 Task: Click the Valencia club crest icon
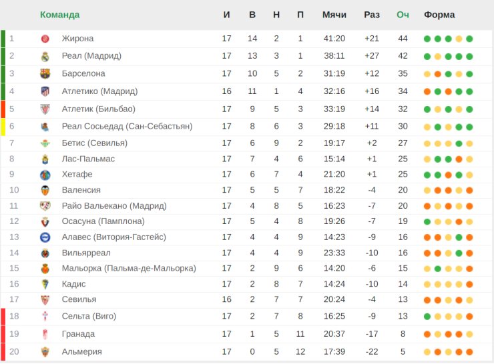(x=45, y=190)
